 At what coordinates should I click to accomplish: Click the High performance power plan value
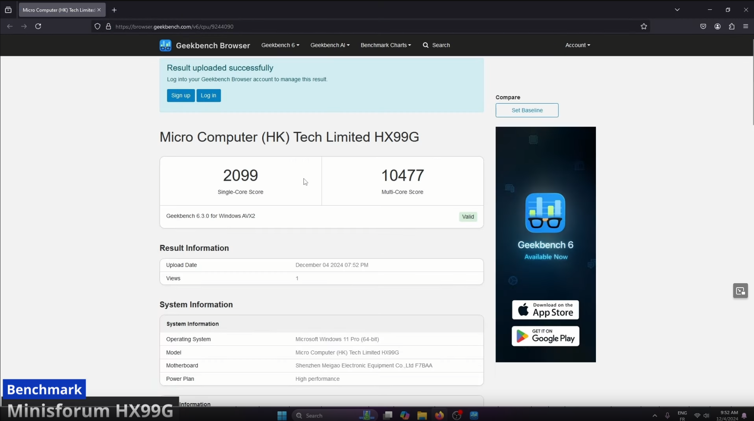click(x=317, y=379)
